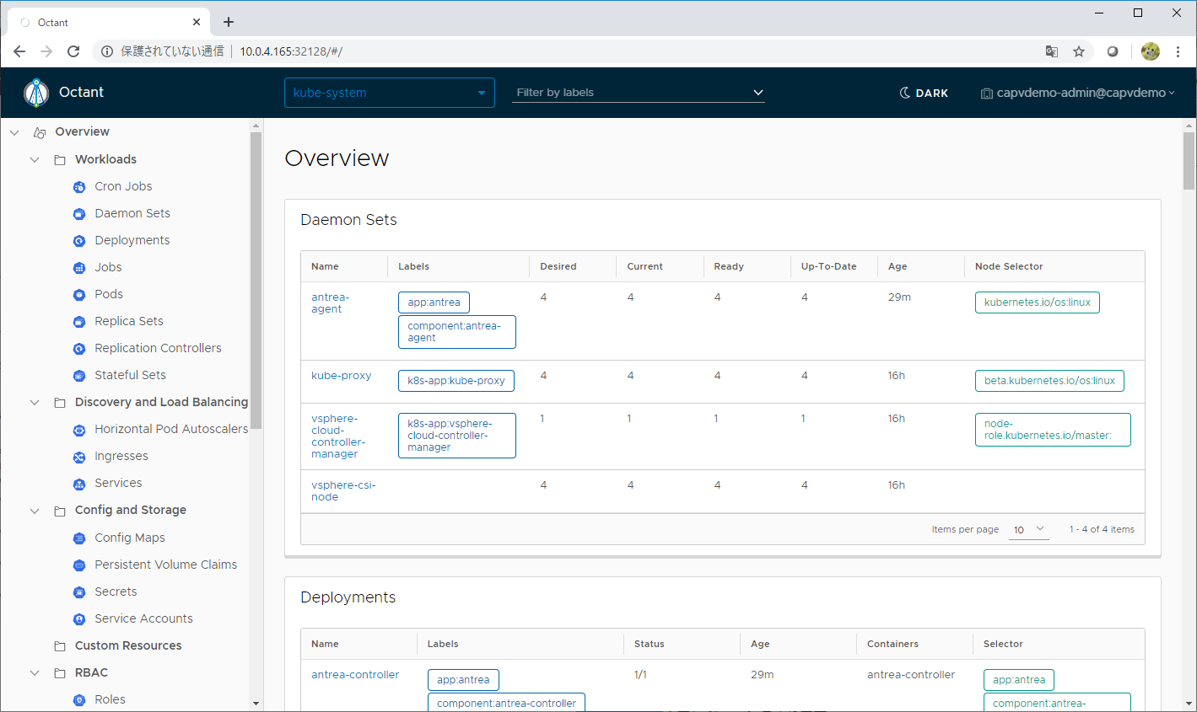Click the Replication Controllers sidebar icon
The image size is (1197, 712).
(79, 349)
